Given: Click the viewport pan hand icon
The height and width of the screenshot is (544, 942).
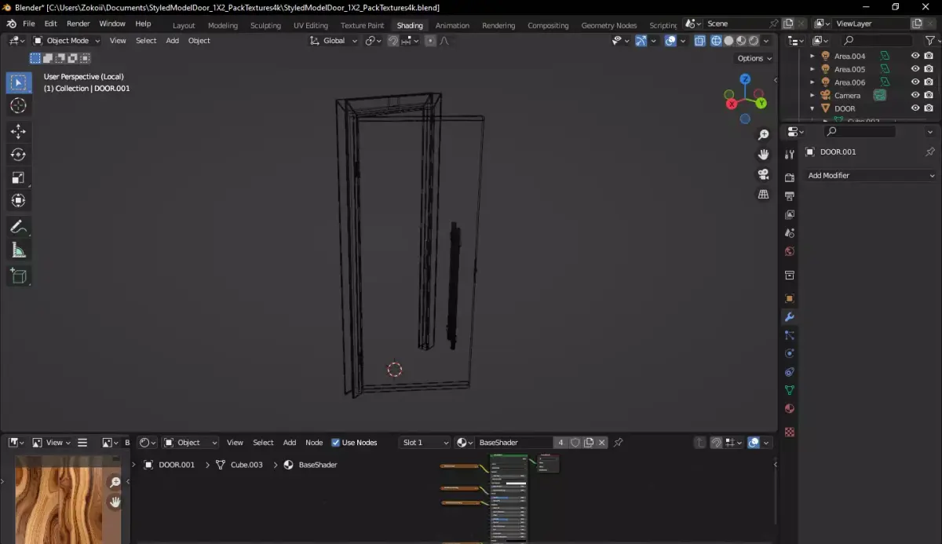Looking at the screenshot, I should click(763, 155).
